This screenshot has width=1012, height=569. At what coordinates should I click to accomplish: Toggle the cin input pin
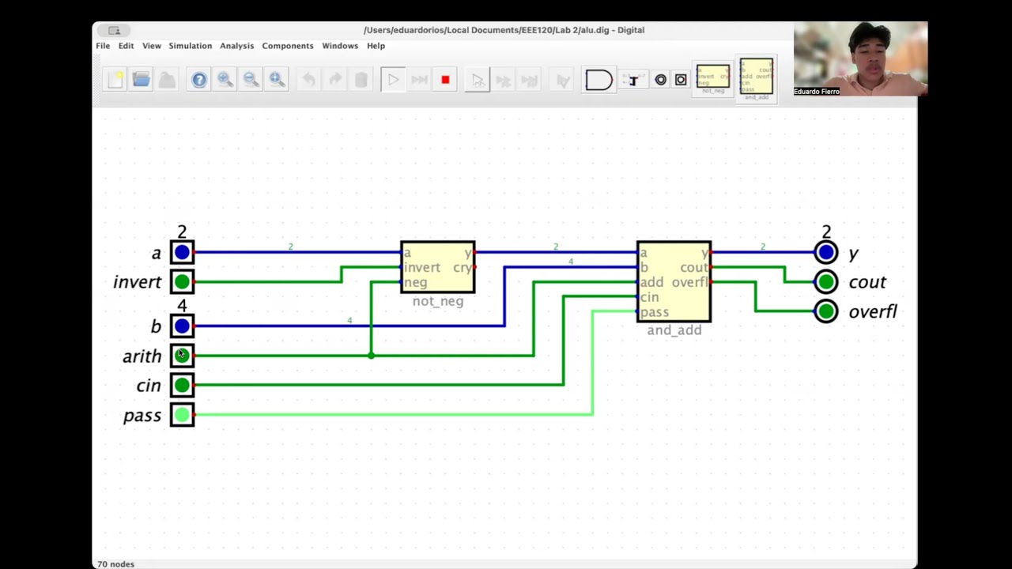point(182,386)
